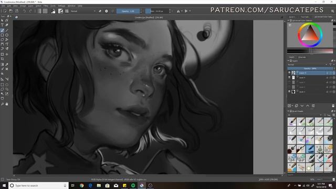The height and width of the screenshot is (189, 336).
Task: Open the brush editor settings
Action: pyautogui.click(x=61, y=11)
